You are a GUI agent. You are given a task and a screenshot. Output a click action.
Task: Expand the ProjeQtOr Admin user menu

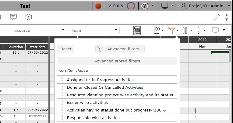(x=206, y=6)
